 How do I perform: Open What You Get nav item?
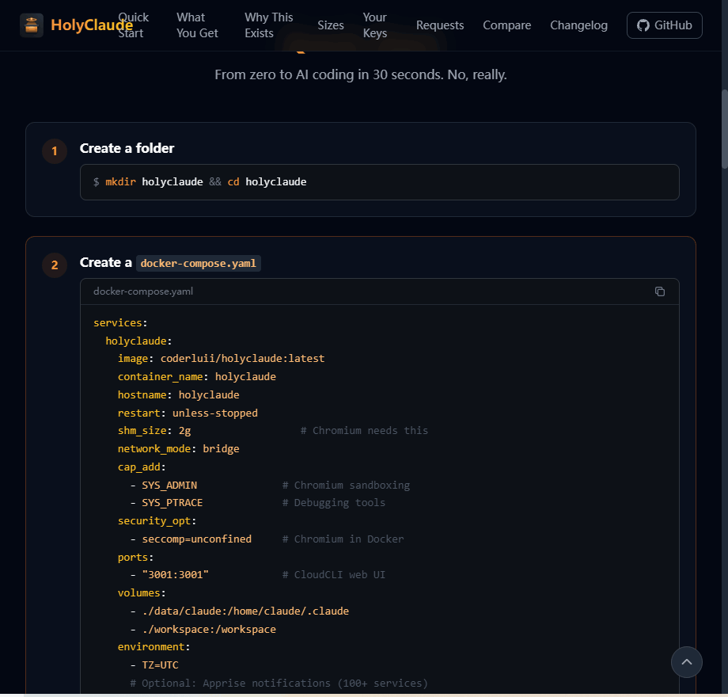(197, 25)
